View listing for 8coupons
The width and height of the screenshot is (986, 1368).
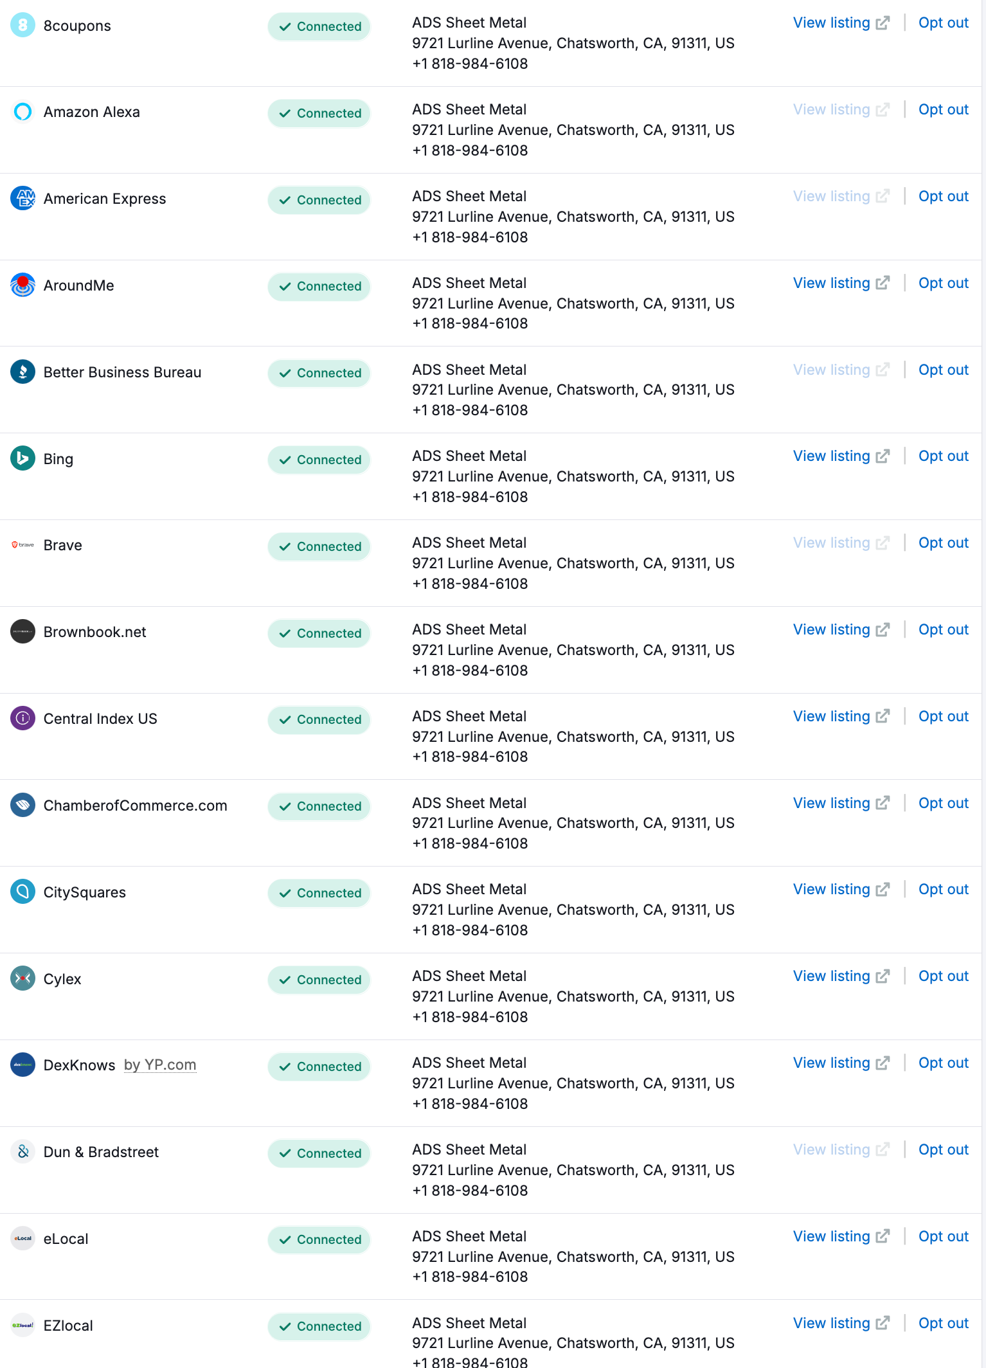841,23
